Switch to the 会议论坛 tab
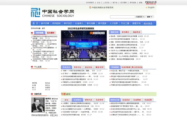 tap(89, 67)
